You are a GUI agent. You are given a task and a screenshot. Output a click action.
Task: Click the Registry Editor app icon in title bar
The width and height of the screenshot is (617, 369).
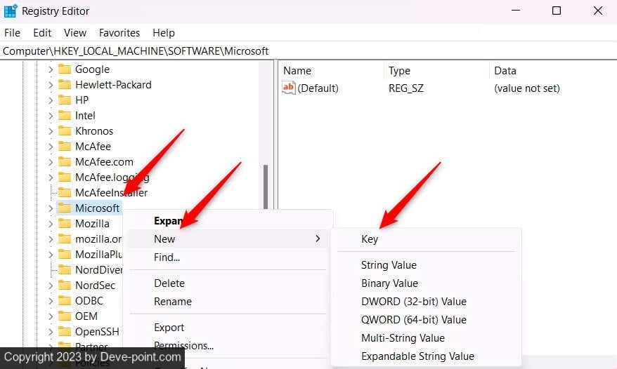coord(11,11)
